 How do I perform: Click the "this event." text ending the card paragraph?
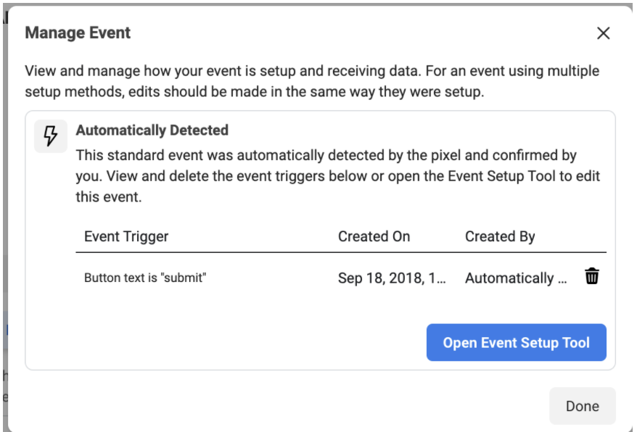[109, 197]
